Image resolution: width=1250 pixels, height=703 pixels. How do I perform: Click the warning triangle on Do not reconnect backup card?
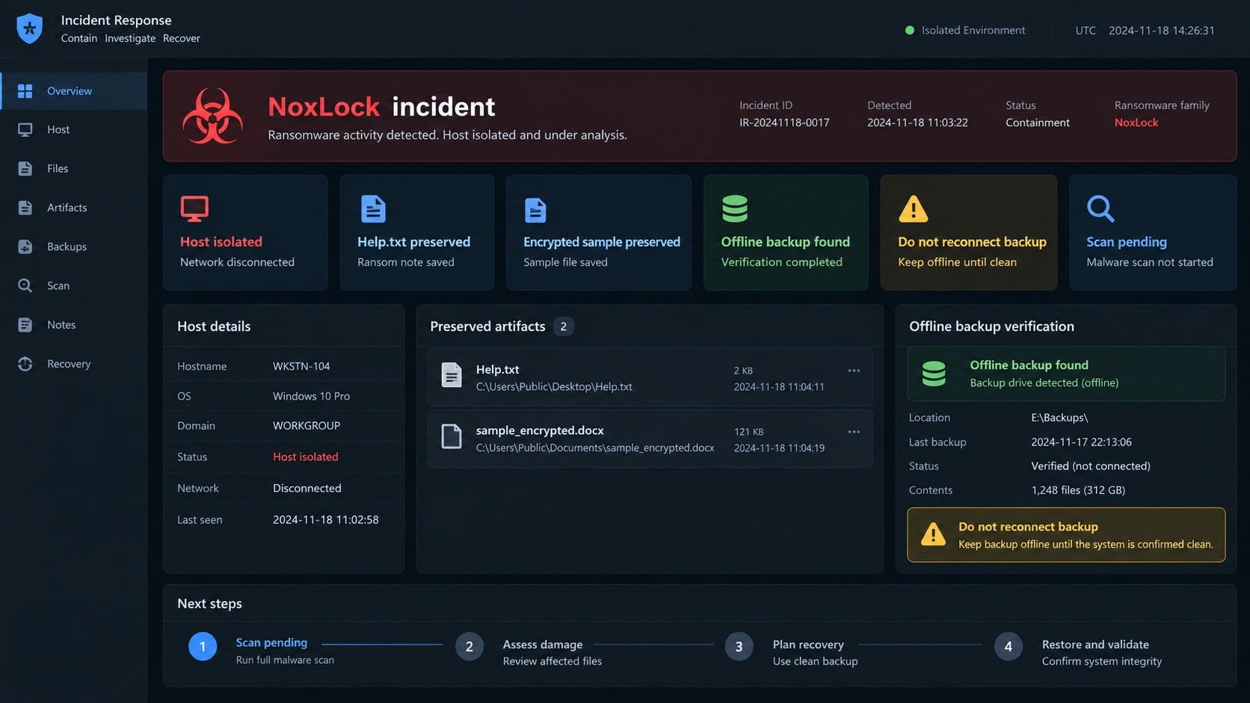[x=913, y=209]
